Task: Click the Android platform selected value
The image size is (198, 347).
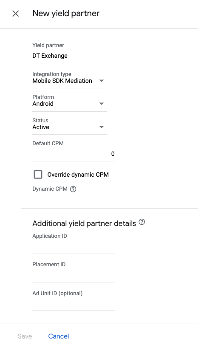Action: 43,104
